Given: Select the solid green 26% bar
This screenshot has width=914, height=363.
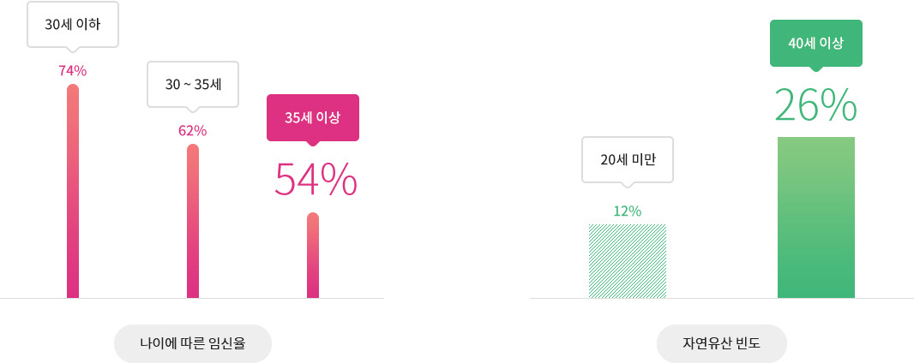Looking at the screenshot, I should tap(816, 217).
